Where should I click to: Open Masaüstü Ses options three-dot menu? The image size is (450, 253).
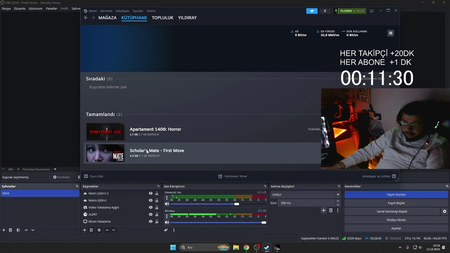click(167, 198)
